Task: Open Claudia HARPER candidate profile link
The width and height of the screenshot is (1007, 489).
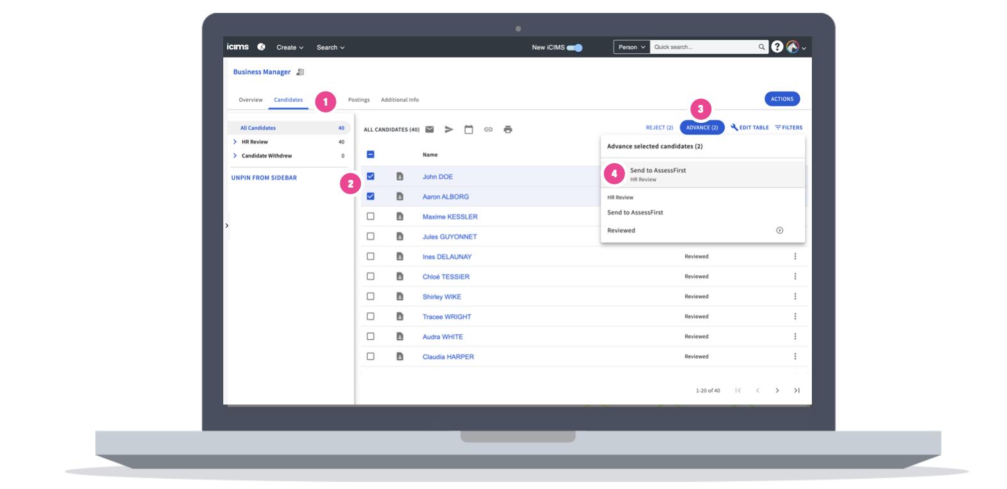Action: 448,357
